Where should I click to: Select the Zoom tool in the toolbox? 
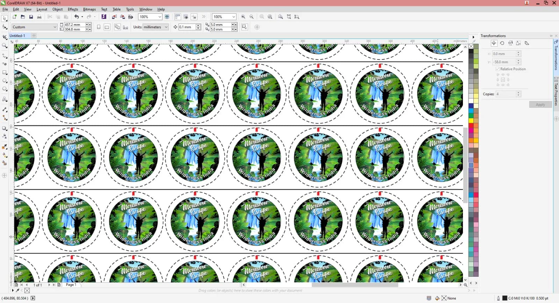pyautogui.click(x=5, y=46)
